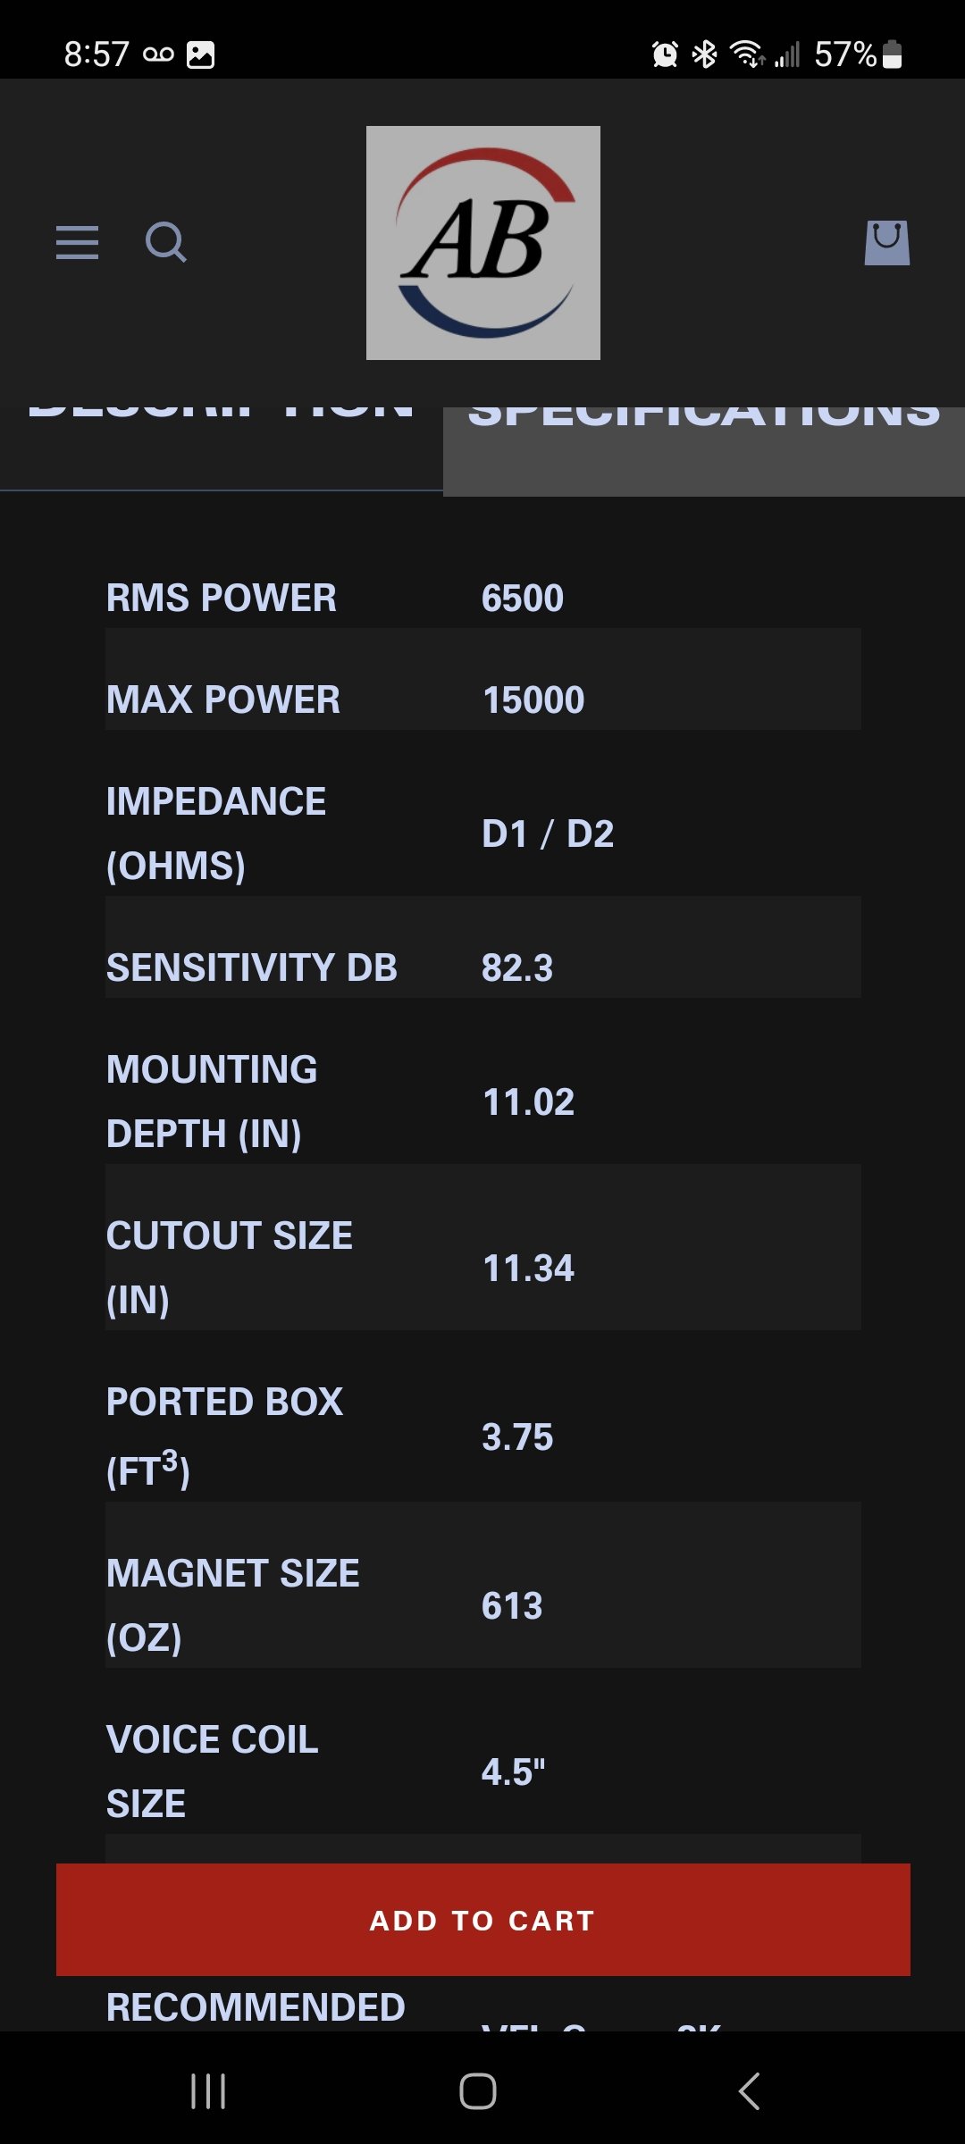This screenshot has height=2144, width=965.
Task: Open the recent apps overview
Action: click(208, 2090)
